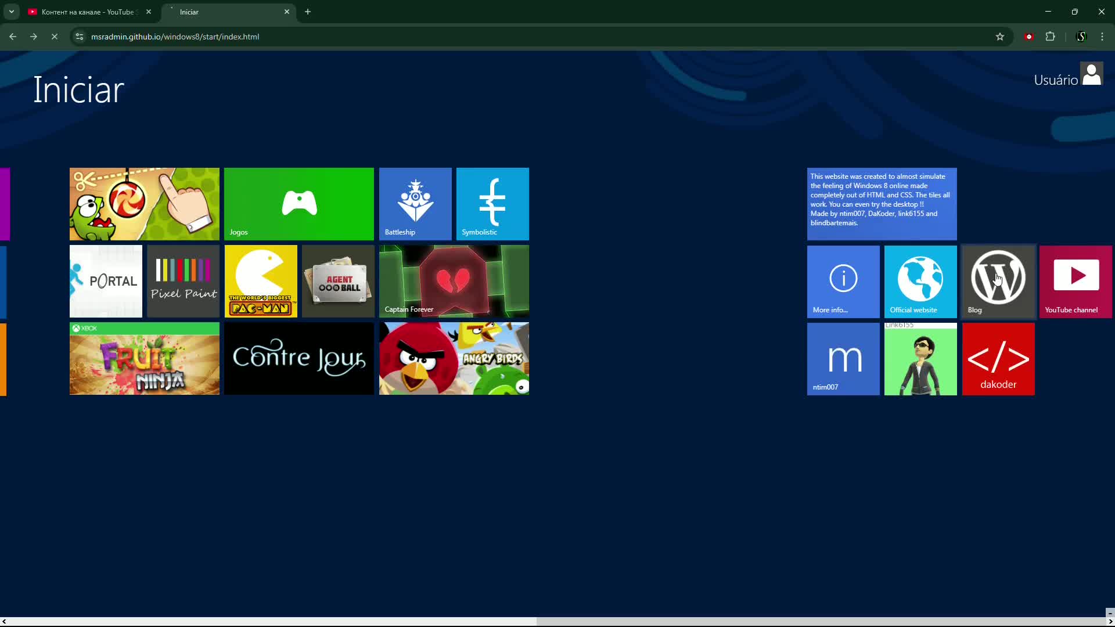Image resolution: width=1115 pixels, height=627 pixels.
Task: Open the Cut the Rope game tile
Action: pyautogui.click(x=145, y=204)
